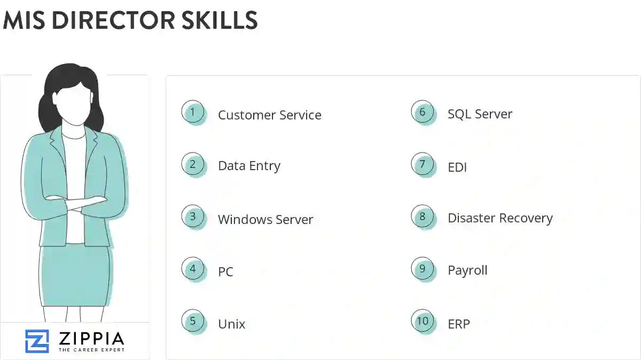Click the Zippia Z logo icon
The image size is (641, 360).
coord(37,341)
